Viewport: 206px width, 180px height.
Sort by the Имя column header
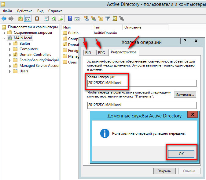tap(77, 27)
